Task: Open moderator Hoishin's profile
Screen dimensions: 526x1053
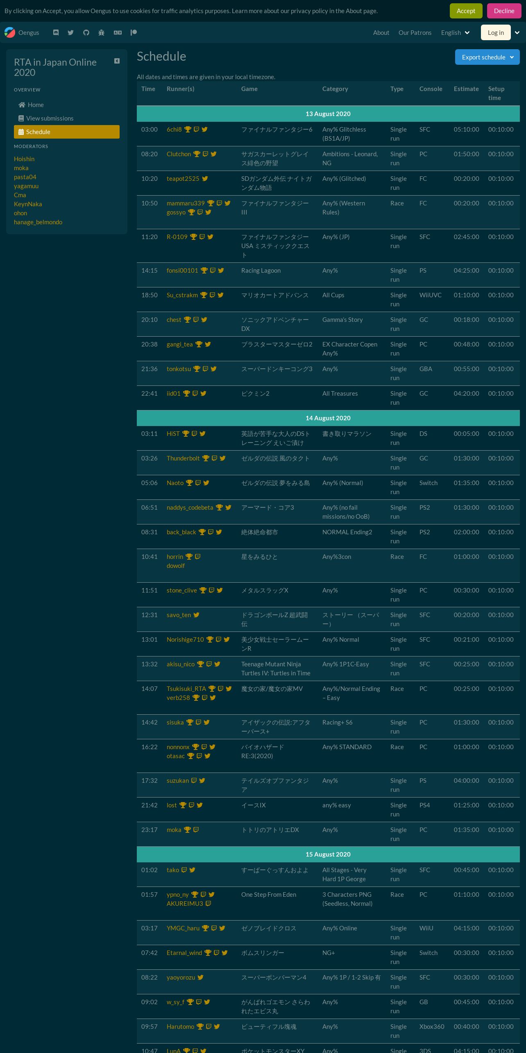Action: click(24, 159)
